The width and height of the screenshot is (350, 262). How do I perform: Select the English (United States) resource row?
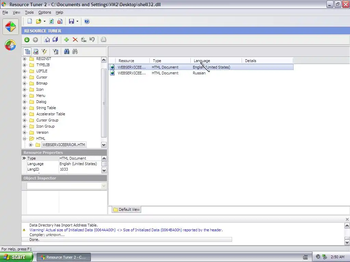click(x=201, y=67)
